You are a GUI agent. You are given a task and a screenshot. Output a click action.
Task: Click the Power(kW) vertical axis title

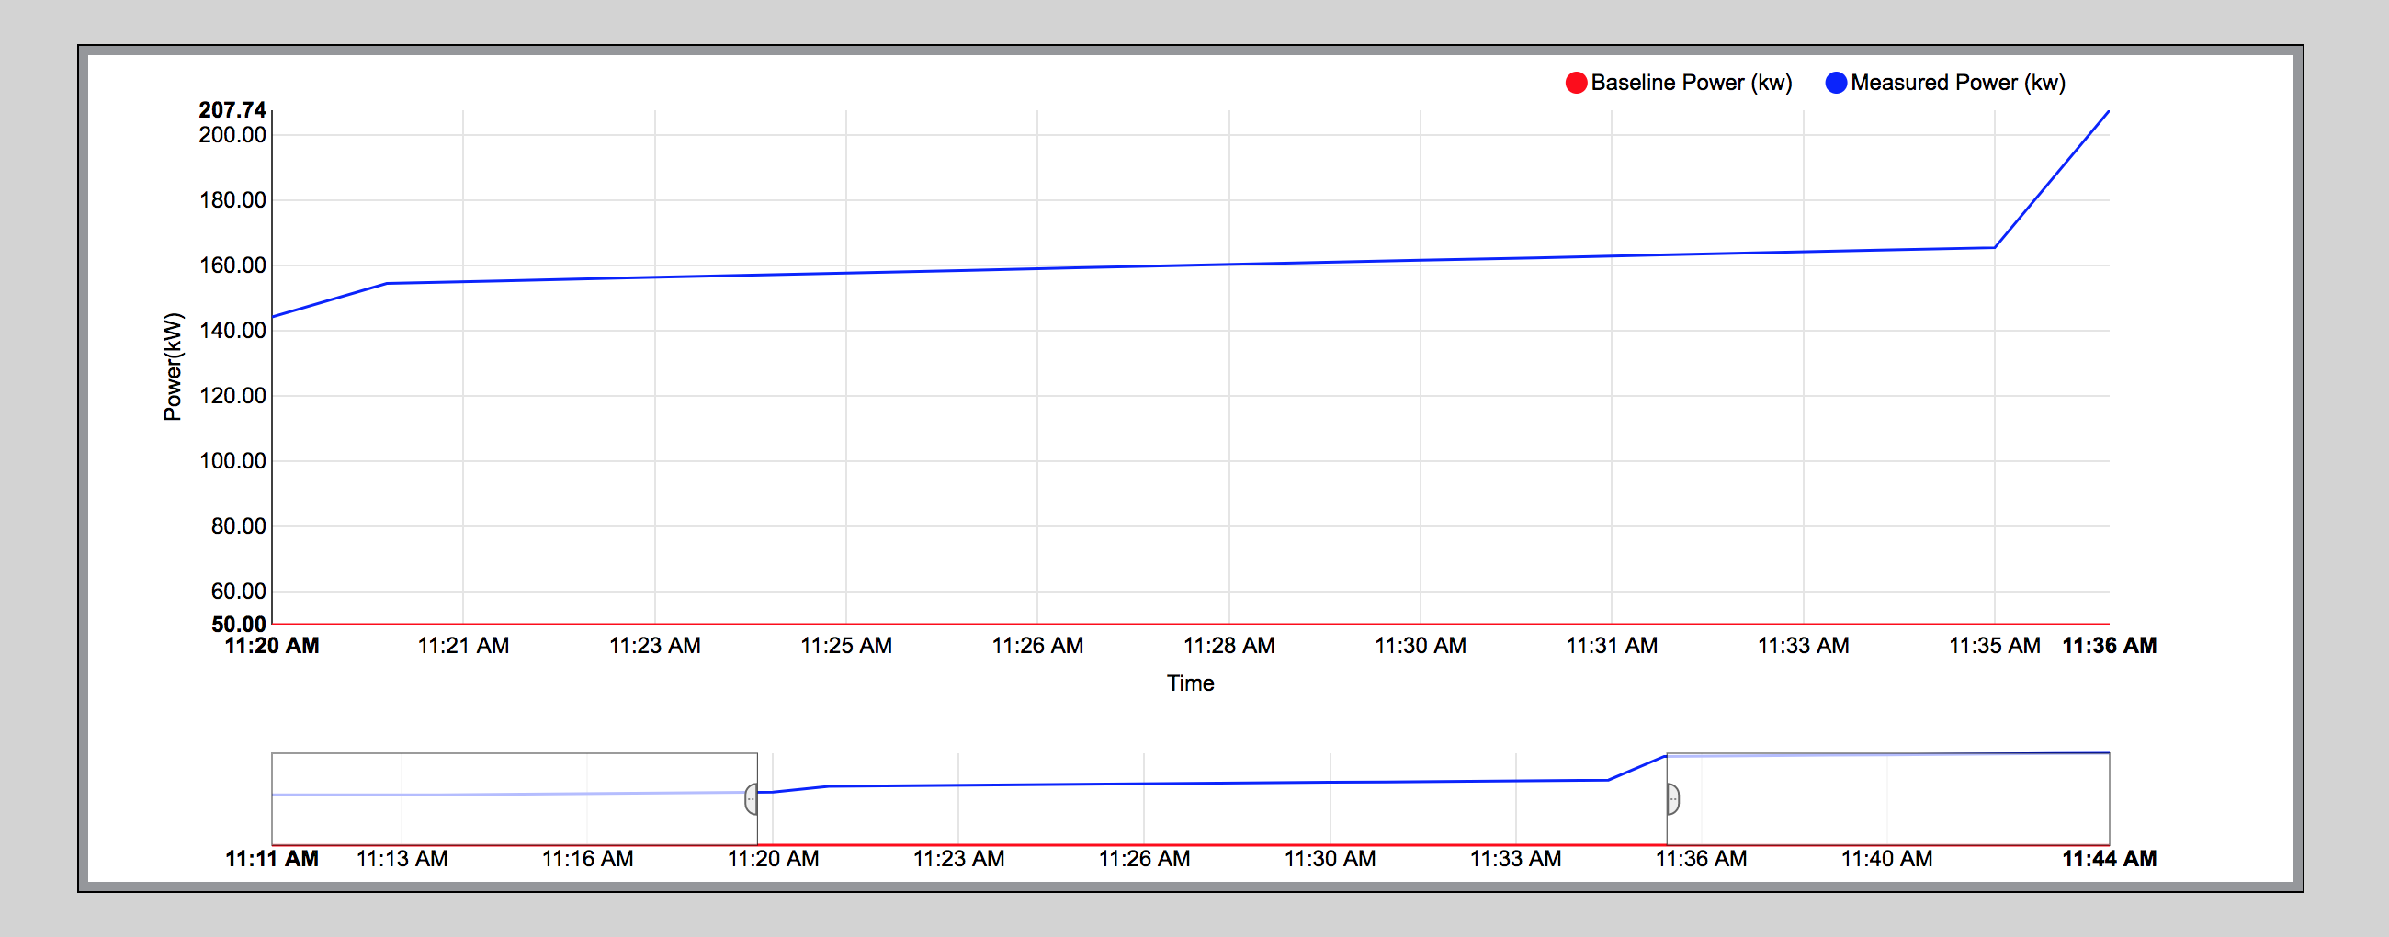click(174, 367)
